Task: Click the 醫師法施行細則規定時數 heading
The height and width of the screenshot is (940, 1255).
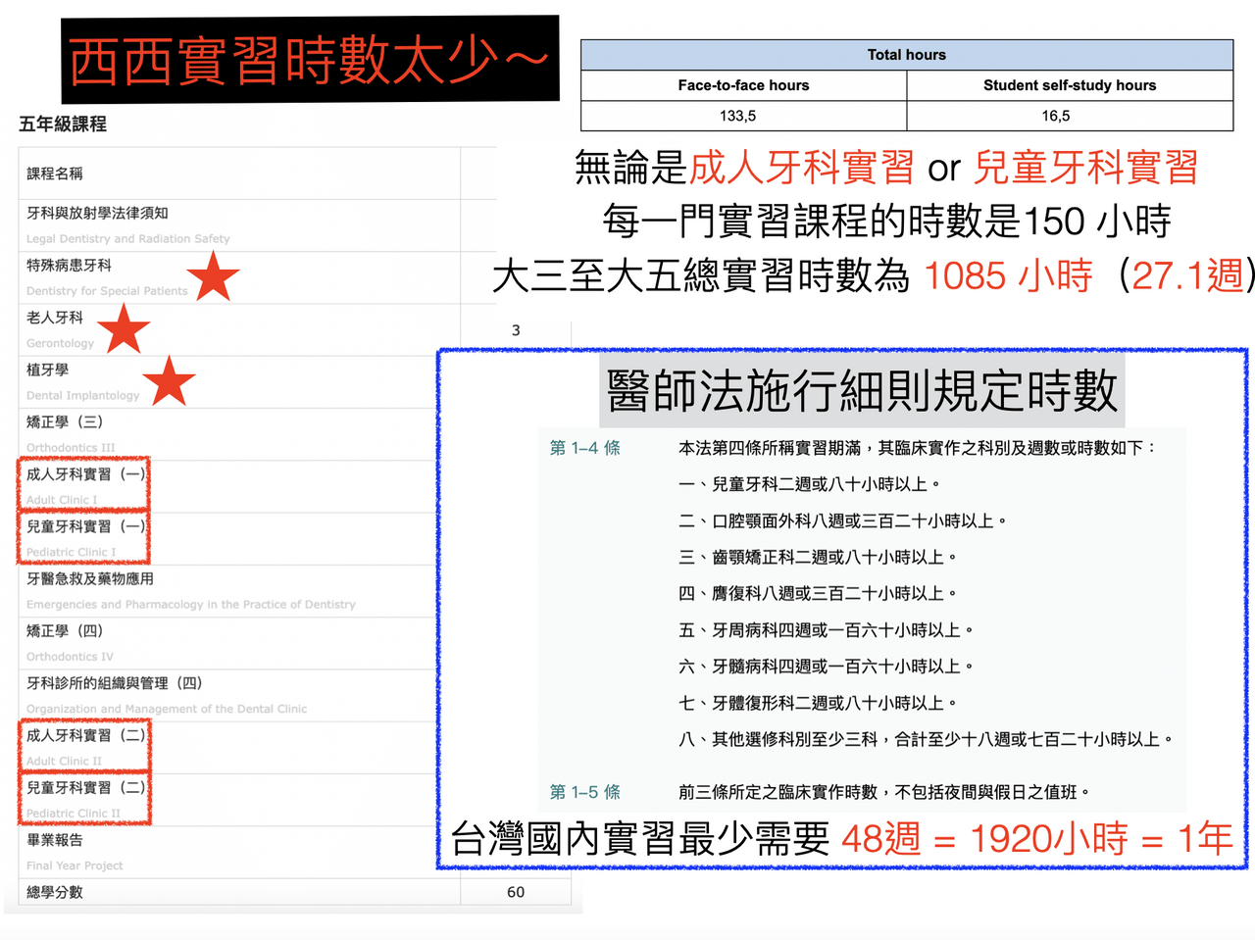Action: click(862, 390)
